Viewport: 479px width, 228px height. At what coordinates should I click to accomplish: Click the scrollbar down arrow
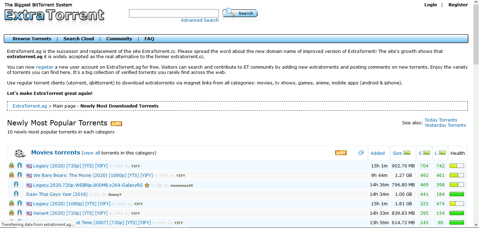(476, 225)
